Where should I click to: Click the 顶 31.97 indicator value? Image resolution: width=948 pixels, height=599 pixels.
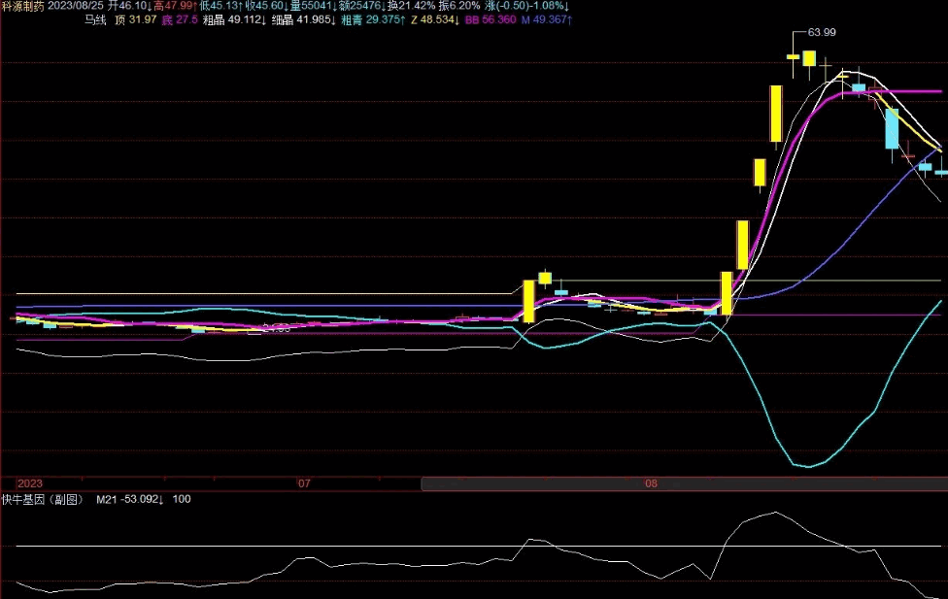(x=136, y=20)
